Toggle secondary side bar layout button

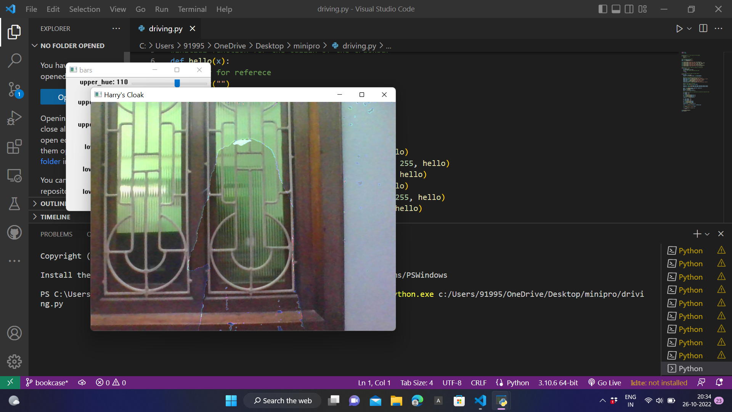[x=629, y=9]
